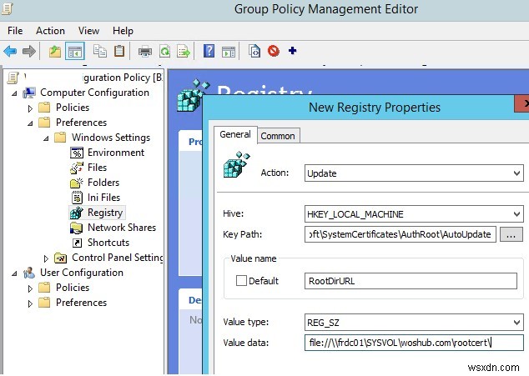Screen dimensions: 529x376
Task: Click the Value data input field
Action: coord(414,343)
